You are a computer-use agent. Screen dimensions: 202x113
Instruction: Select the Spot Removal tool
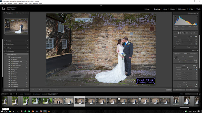[180, 33]
